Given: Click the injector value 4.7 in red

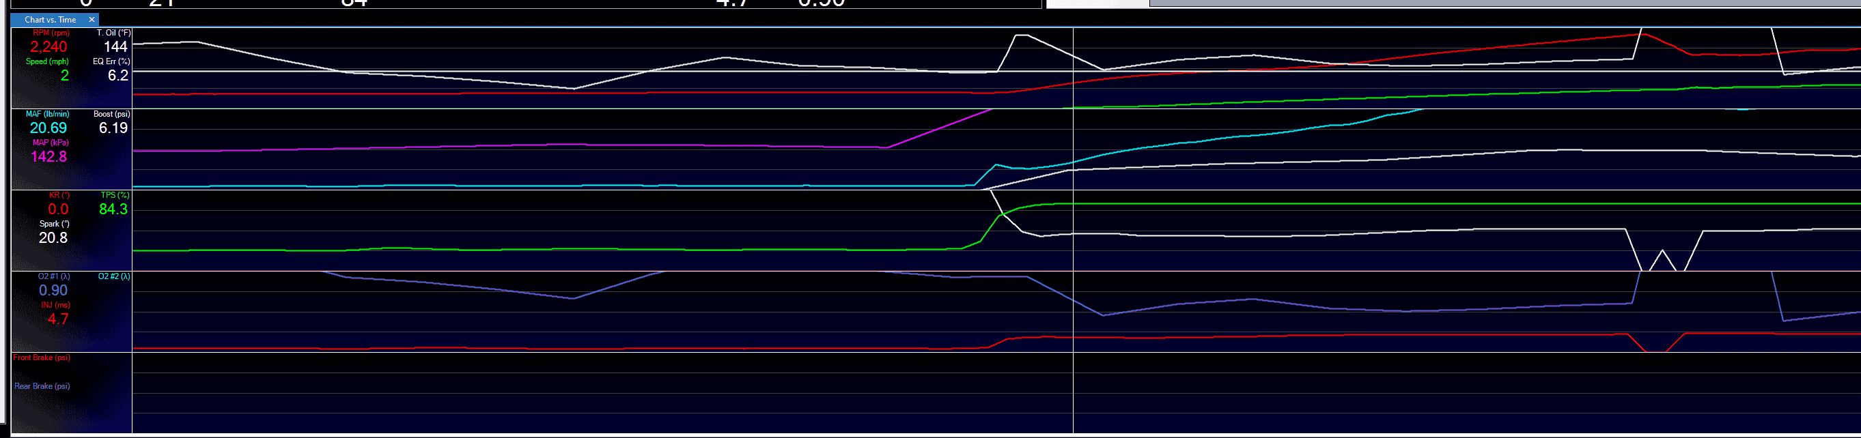Looking at the screenshot, I should point(58,319).
